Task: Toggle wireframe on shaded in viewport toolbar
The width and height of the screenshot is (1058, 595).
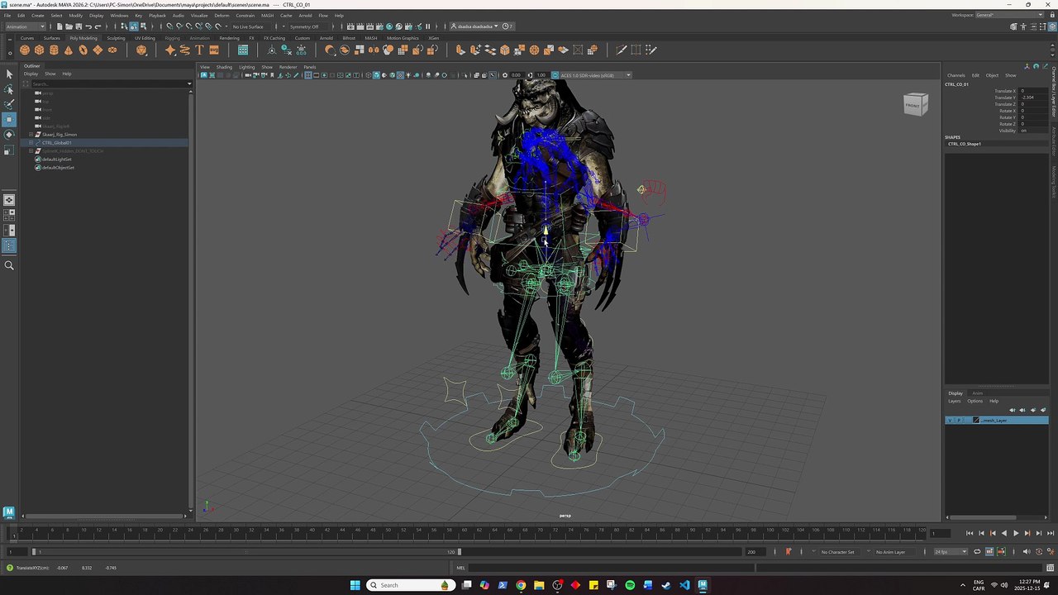Action: click(393, 75)
